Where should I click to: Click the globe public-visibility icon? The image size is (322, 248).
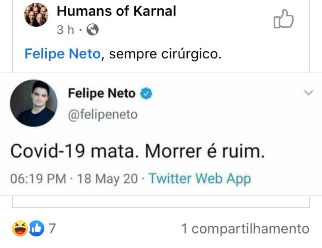pyautogui.click(x=93, y=30)
